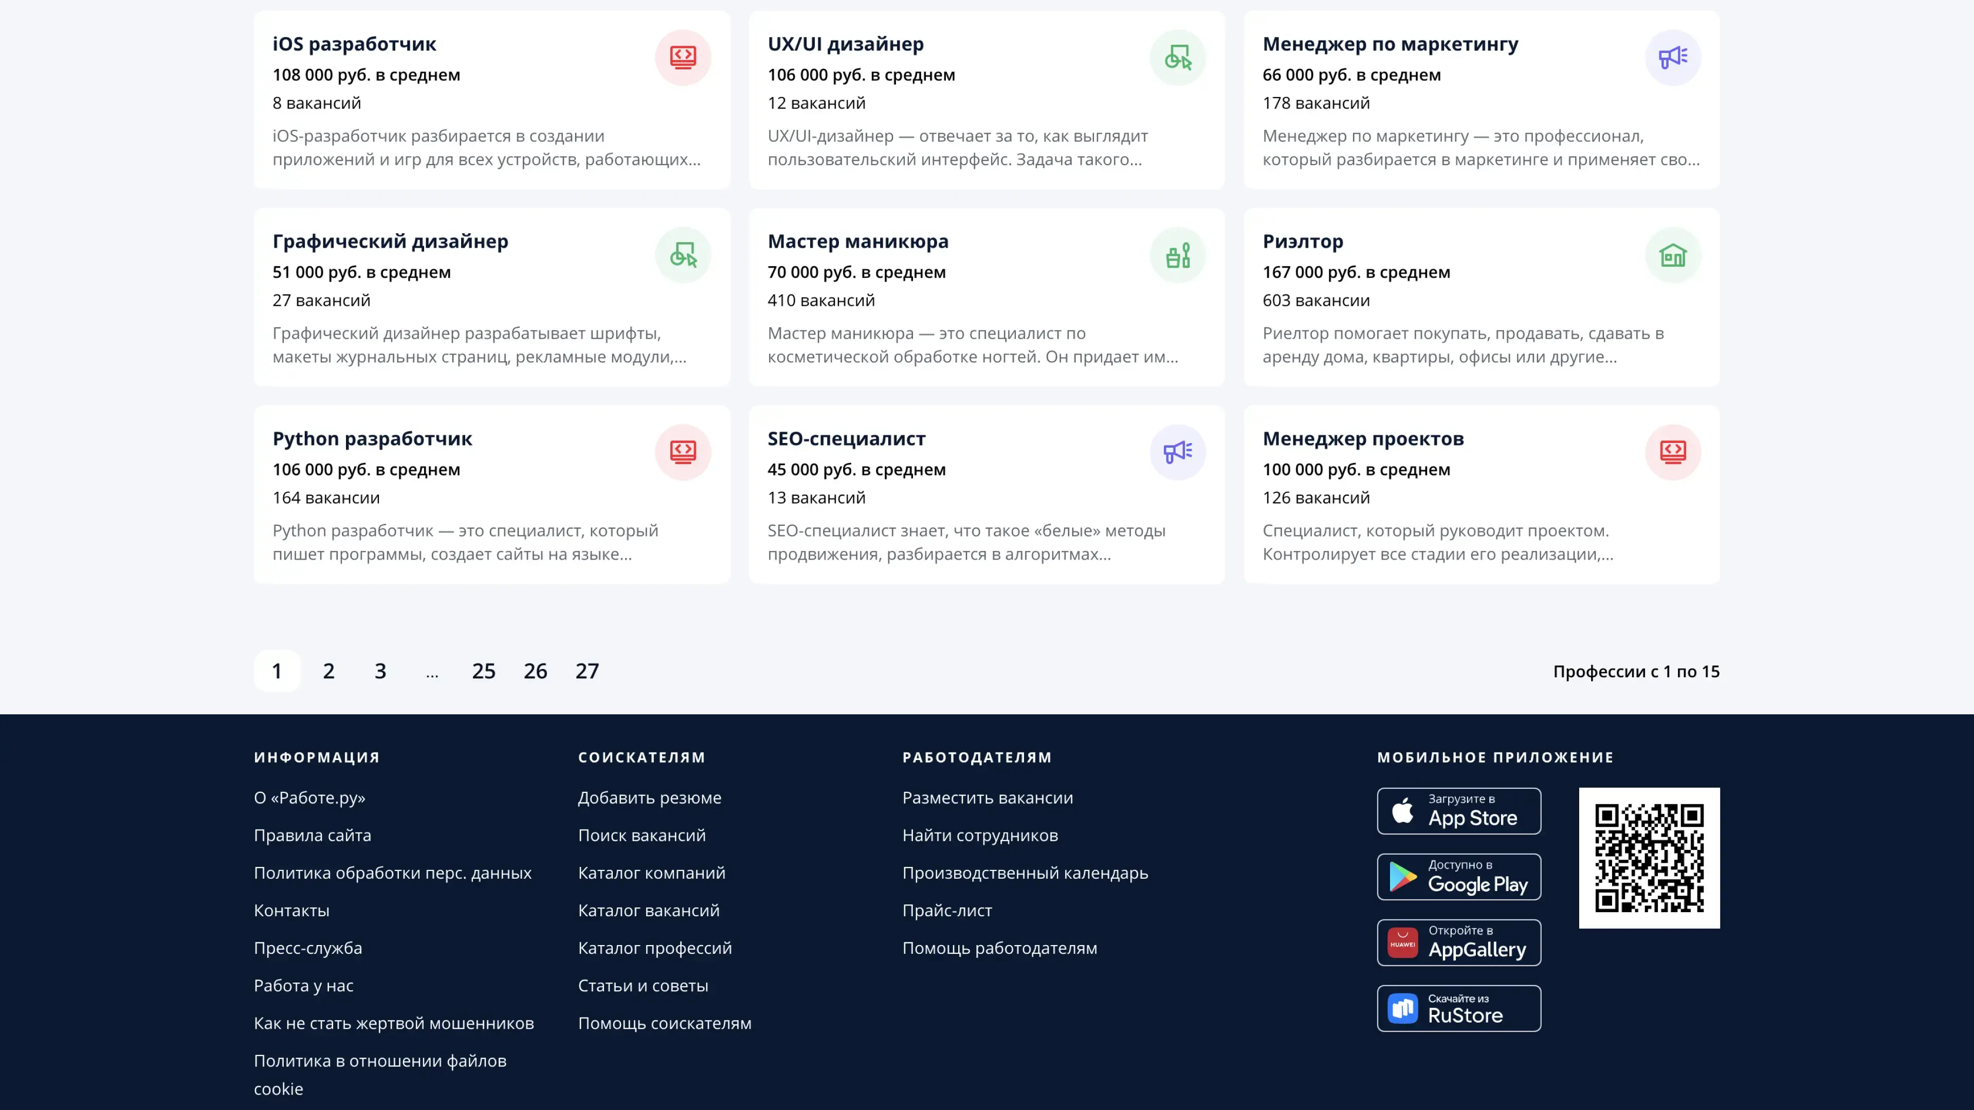The image size is (1974, 1110).
Task: Open the Huawei AppGallery badge
Action: tap(1458, 942)
